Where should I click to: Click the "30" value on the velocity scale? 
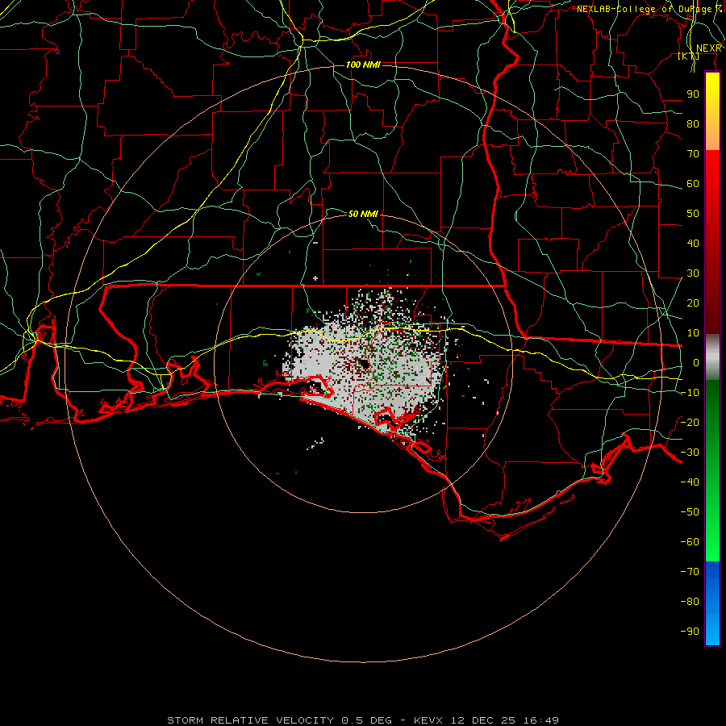coord(693,273)
